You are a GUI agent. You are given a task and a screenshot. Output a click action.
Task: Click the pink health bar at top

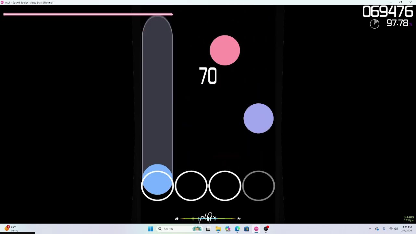click(x=88, y=14)
